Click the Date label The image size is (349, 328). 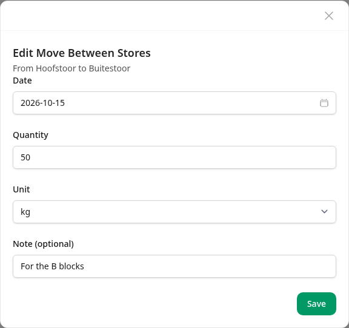(x=22, y=80)
